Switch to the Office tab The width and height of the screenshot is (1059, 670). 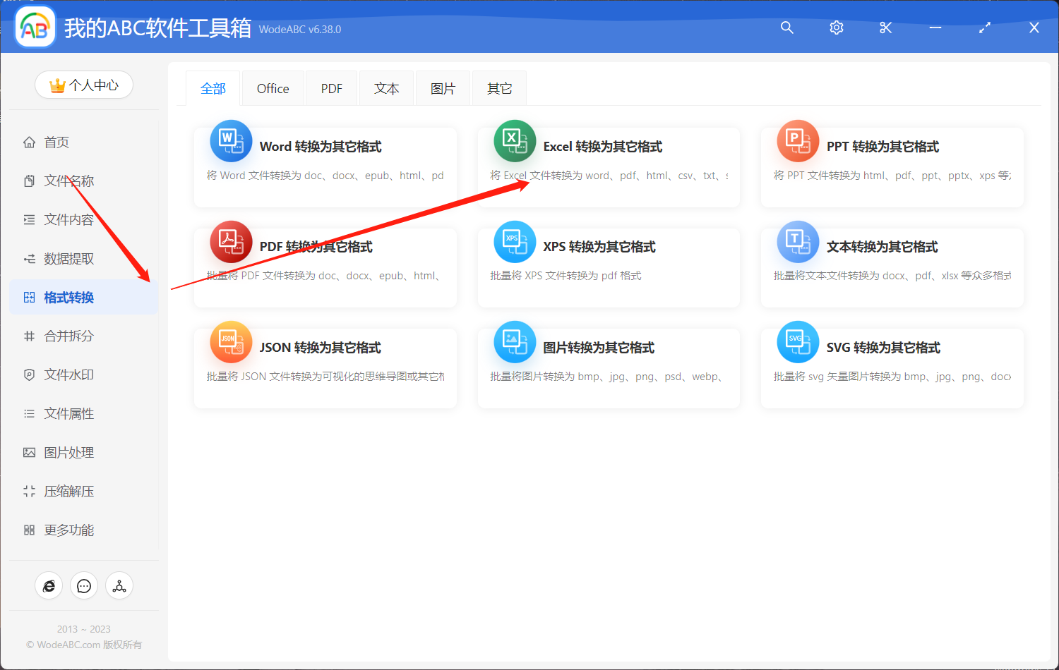(273, 87)
